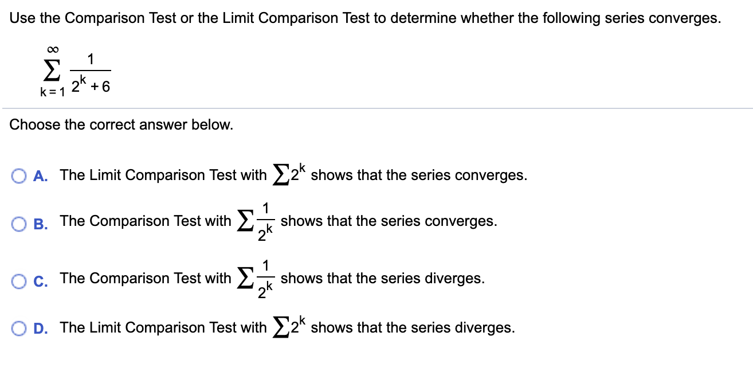The width and height of the screenshot is (753, 383).
Task: Select radio button for option D
Action: [18, 327]
